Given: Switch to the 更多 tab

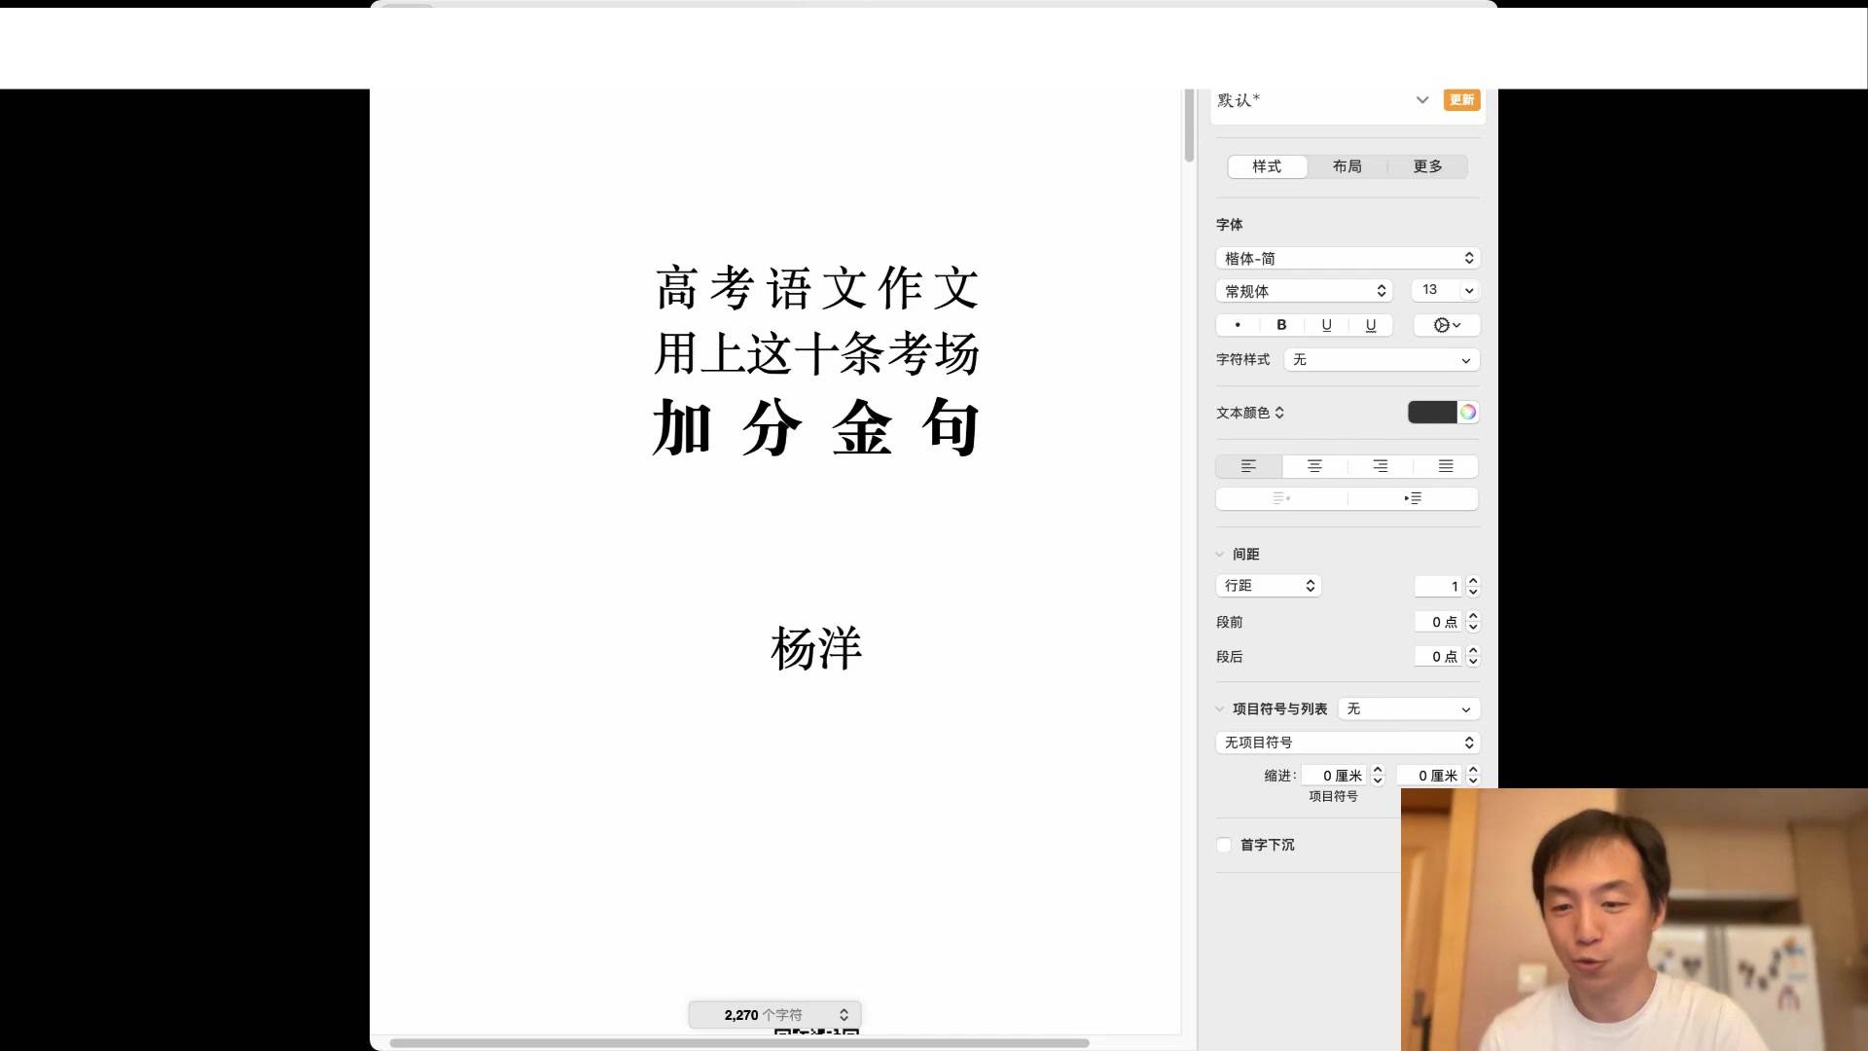Looking at the screenshot, I should tap(1427, 166).
